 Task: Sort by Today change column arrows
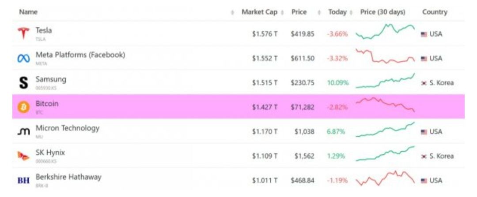(x=351, y=12)
